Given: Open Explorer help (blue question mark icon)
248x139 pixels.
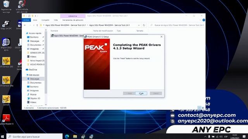Looking at the screenshot, I should [x=204, y=20].
